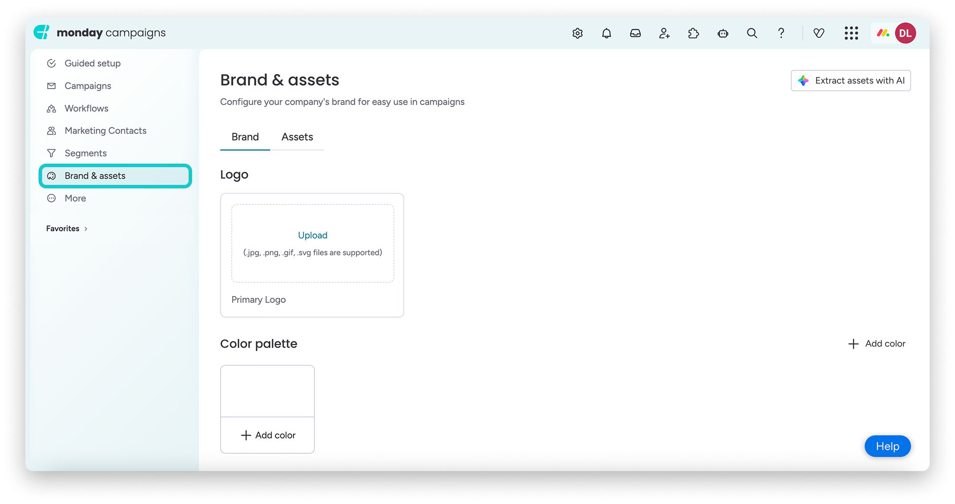This screenshot has width=955, height=504.
Task: Open the settings gear in top bar
Action: pyautogui.click(x=577, y=33)
